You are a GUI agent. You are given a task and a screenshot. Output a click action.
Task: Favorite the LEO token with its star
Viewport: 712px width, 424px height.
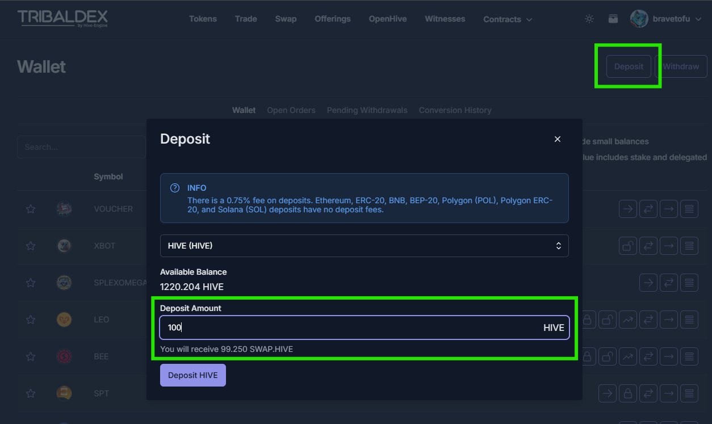[x=31, y=320]
